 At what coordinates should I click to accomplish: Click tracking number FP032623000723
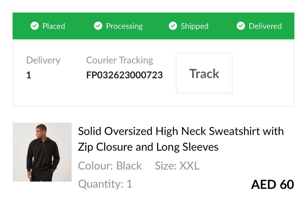pos(124,75)
